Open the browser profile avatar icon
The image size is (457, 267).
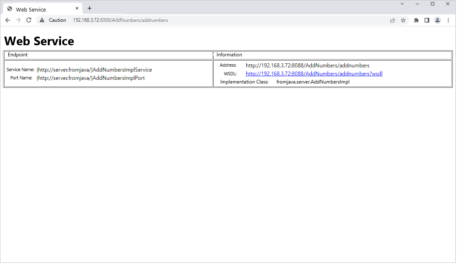click(438, 20)
